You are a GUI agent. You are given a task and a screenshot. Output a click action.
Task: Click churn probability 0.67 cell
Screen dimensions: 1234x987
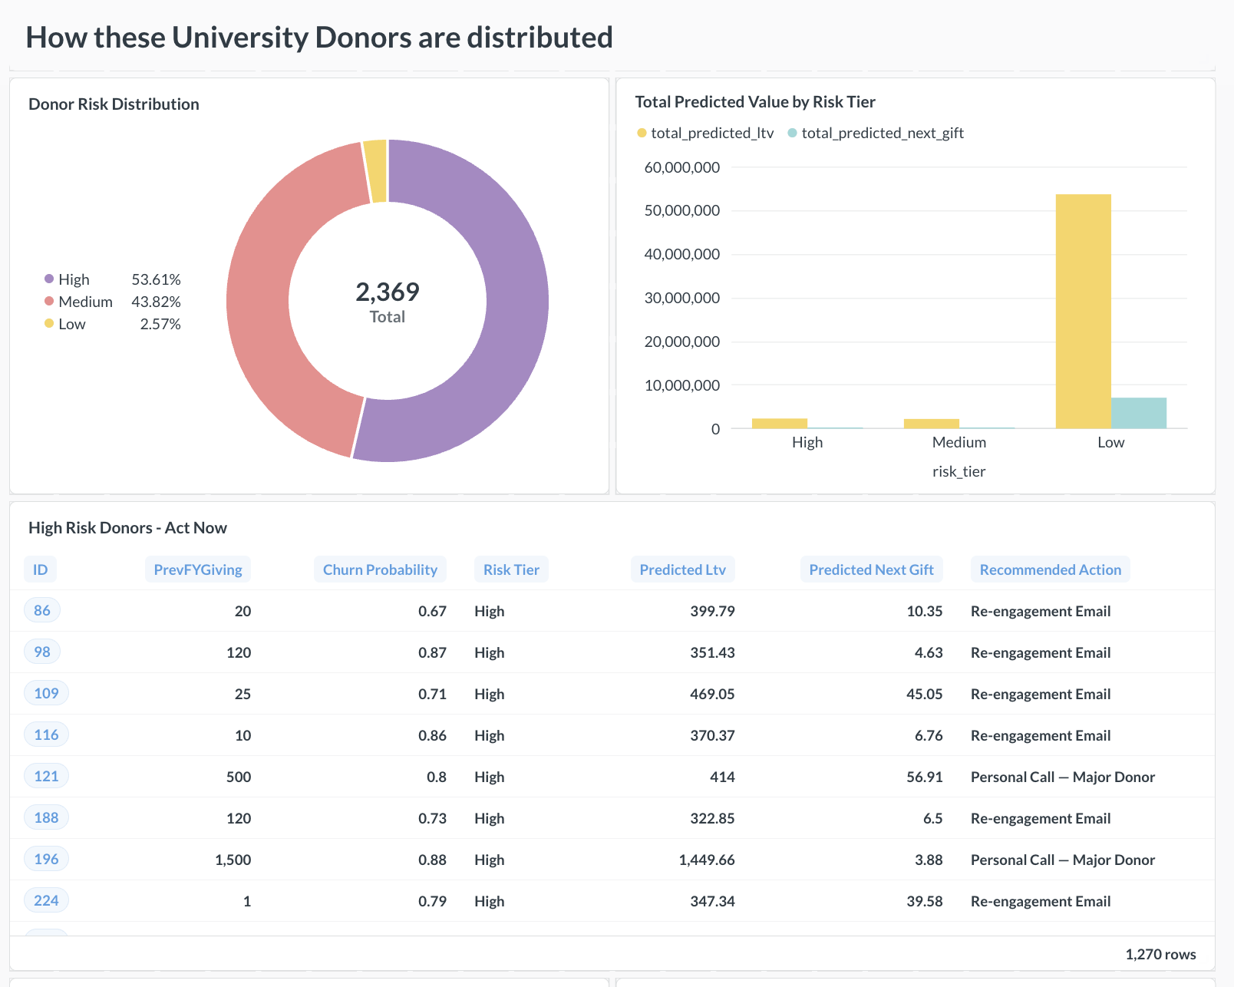(x=432, y=611)
